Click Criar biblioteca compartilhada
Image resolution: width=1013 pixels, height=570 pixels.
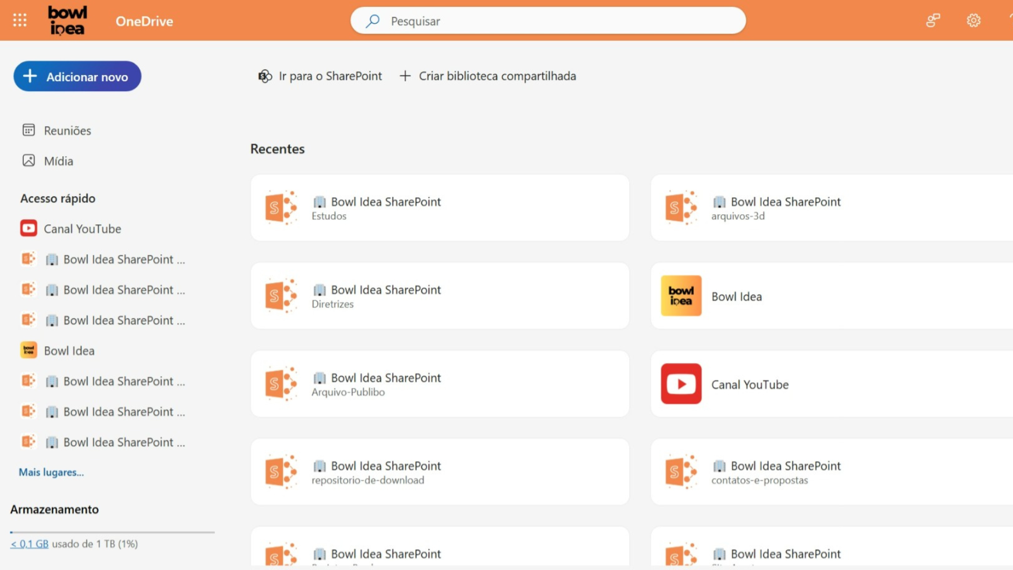click(488, 76)
